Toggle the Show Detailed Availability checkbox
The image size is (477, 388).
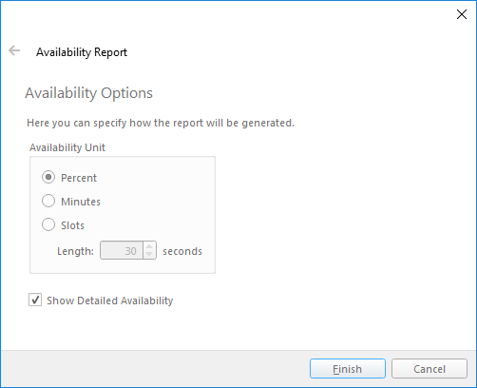click(35, 300)
